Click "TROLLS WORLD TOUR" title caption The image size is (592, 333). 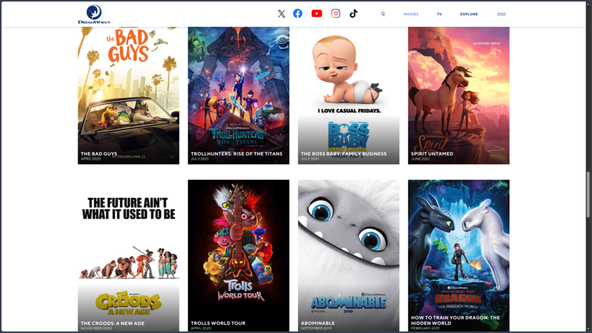tap(218, 323)
